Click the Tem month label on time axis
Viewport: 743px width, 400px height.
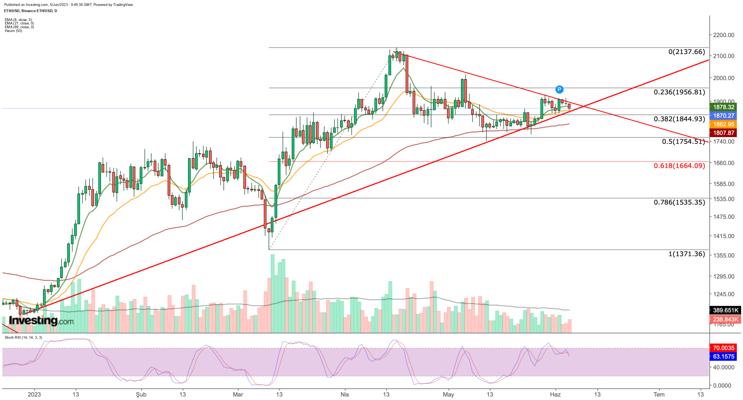pos(659,394)
